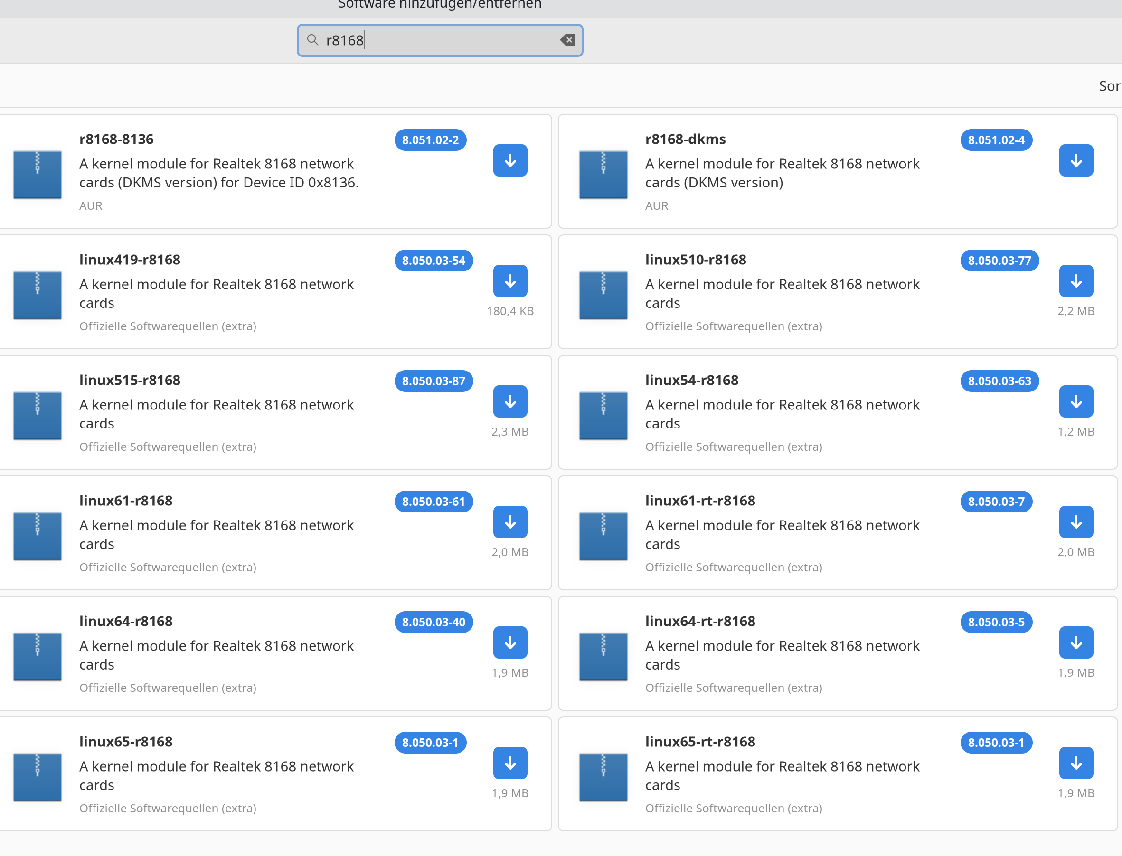Install the linux510-r8168 package
This screenshot has height=856, width=1122.
(x=1075, y=281)
